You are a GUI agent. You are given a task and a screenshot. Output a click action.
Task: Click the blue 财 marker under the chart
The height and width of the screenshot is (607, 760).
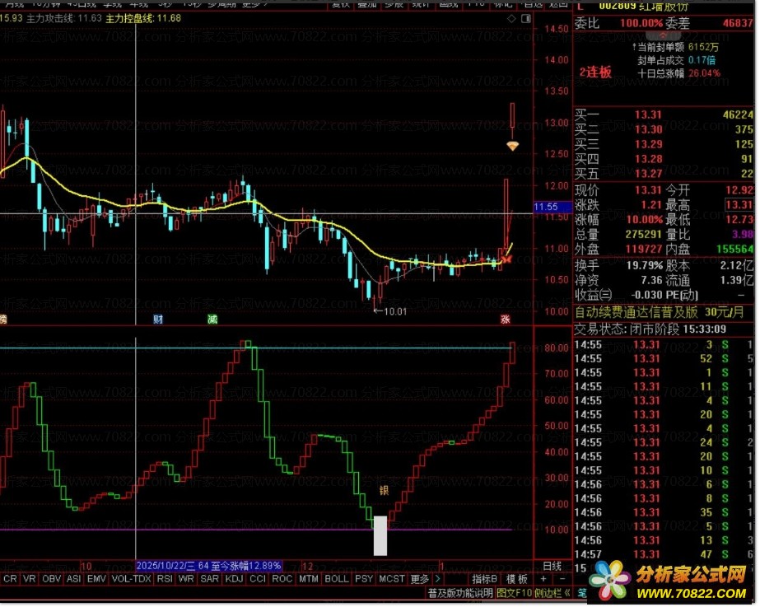(x=158, y=320)
